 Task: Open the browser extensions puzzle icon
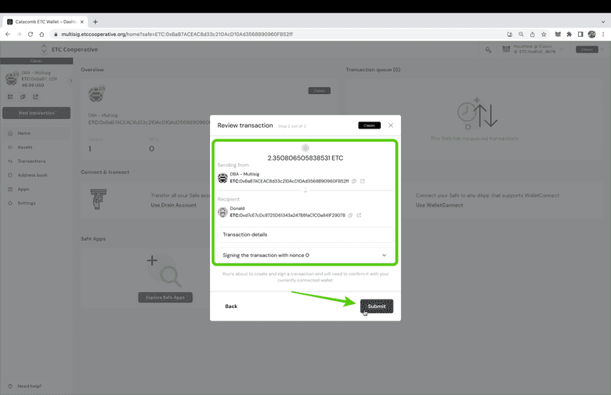click(x=569, y=34)
